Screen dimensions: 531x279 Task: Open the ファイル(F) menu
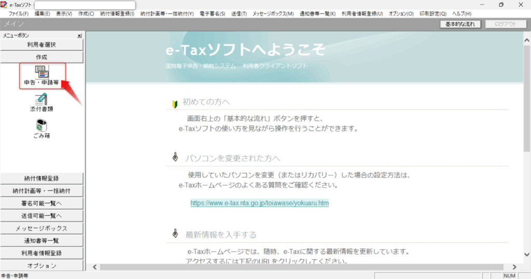(18, 14)
